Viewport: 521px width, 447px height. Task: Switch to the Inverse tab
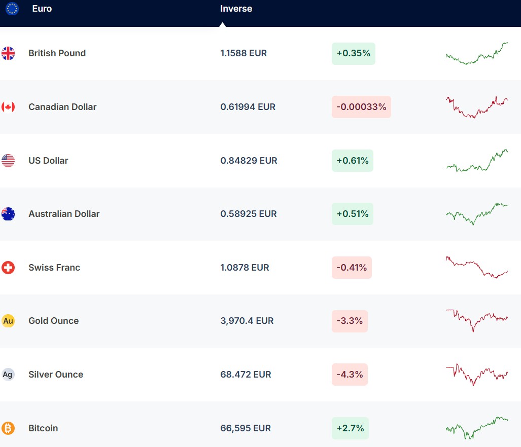pyautogui.click(x=236, y=9)
